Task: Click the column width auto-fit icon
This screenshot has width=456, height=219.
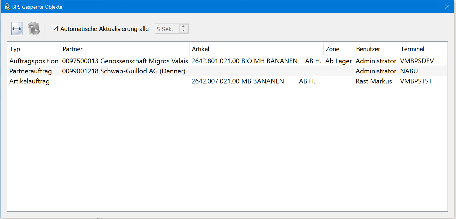Action: 17,29
